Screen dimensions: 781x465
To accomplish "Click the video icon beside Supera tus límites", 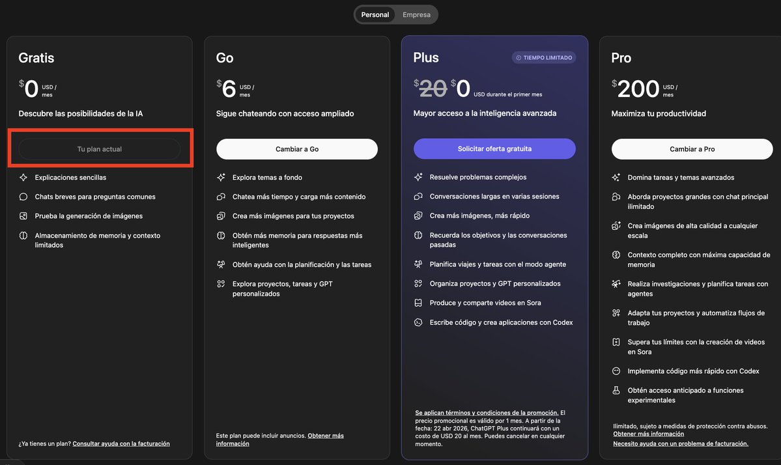I will click(x=616, y=342).
